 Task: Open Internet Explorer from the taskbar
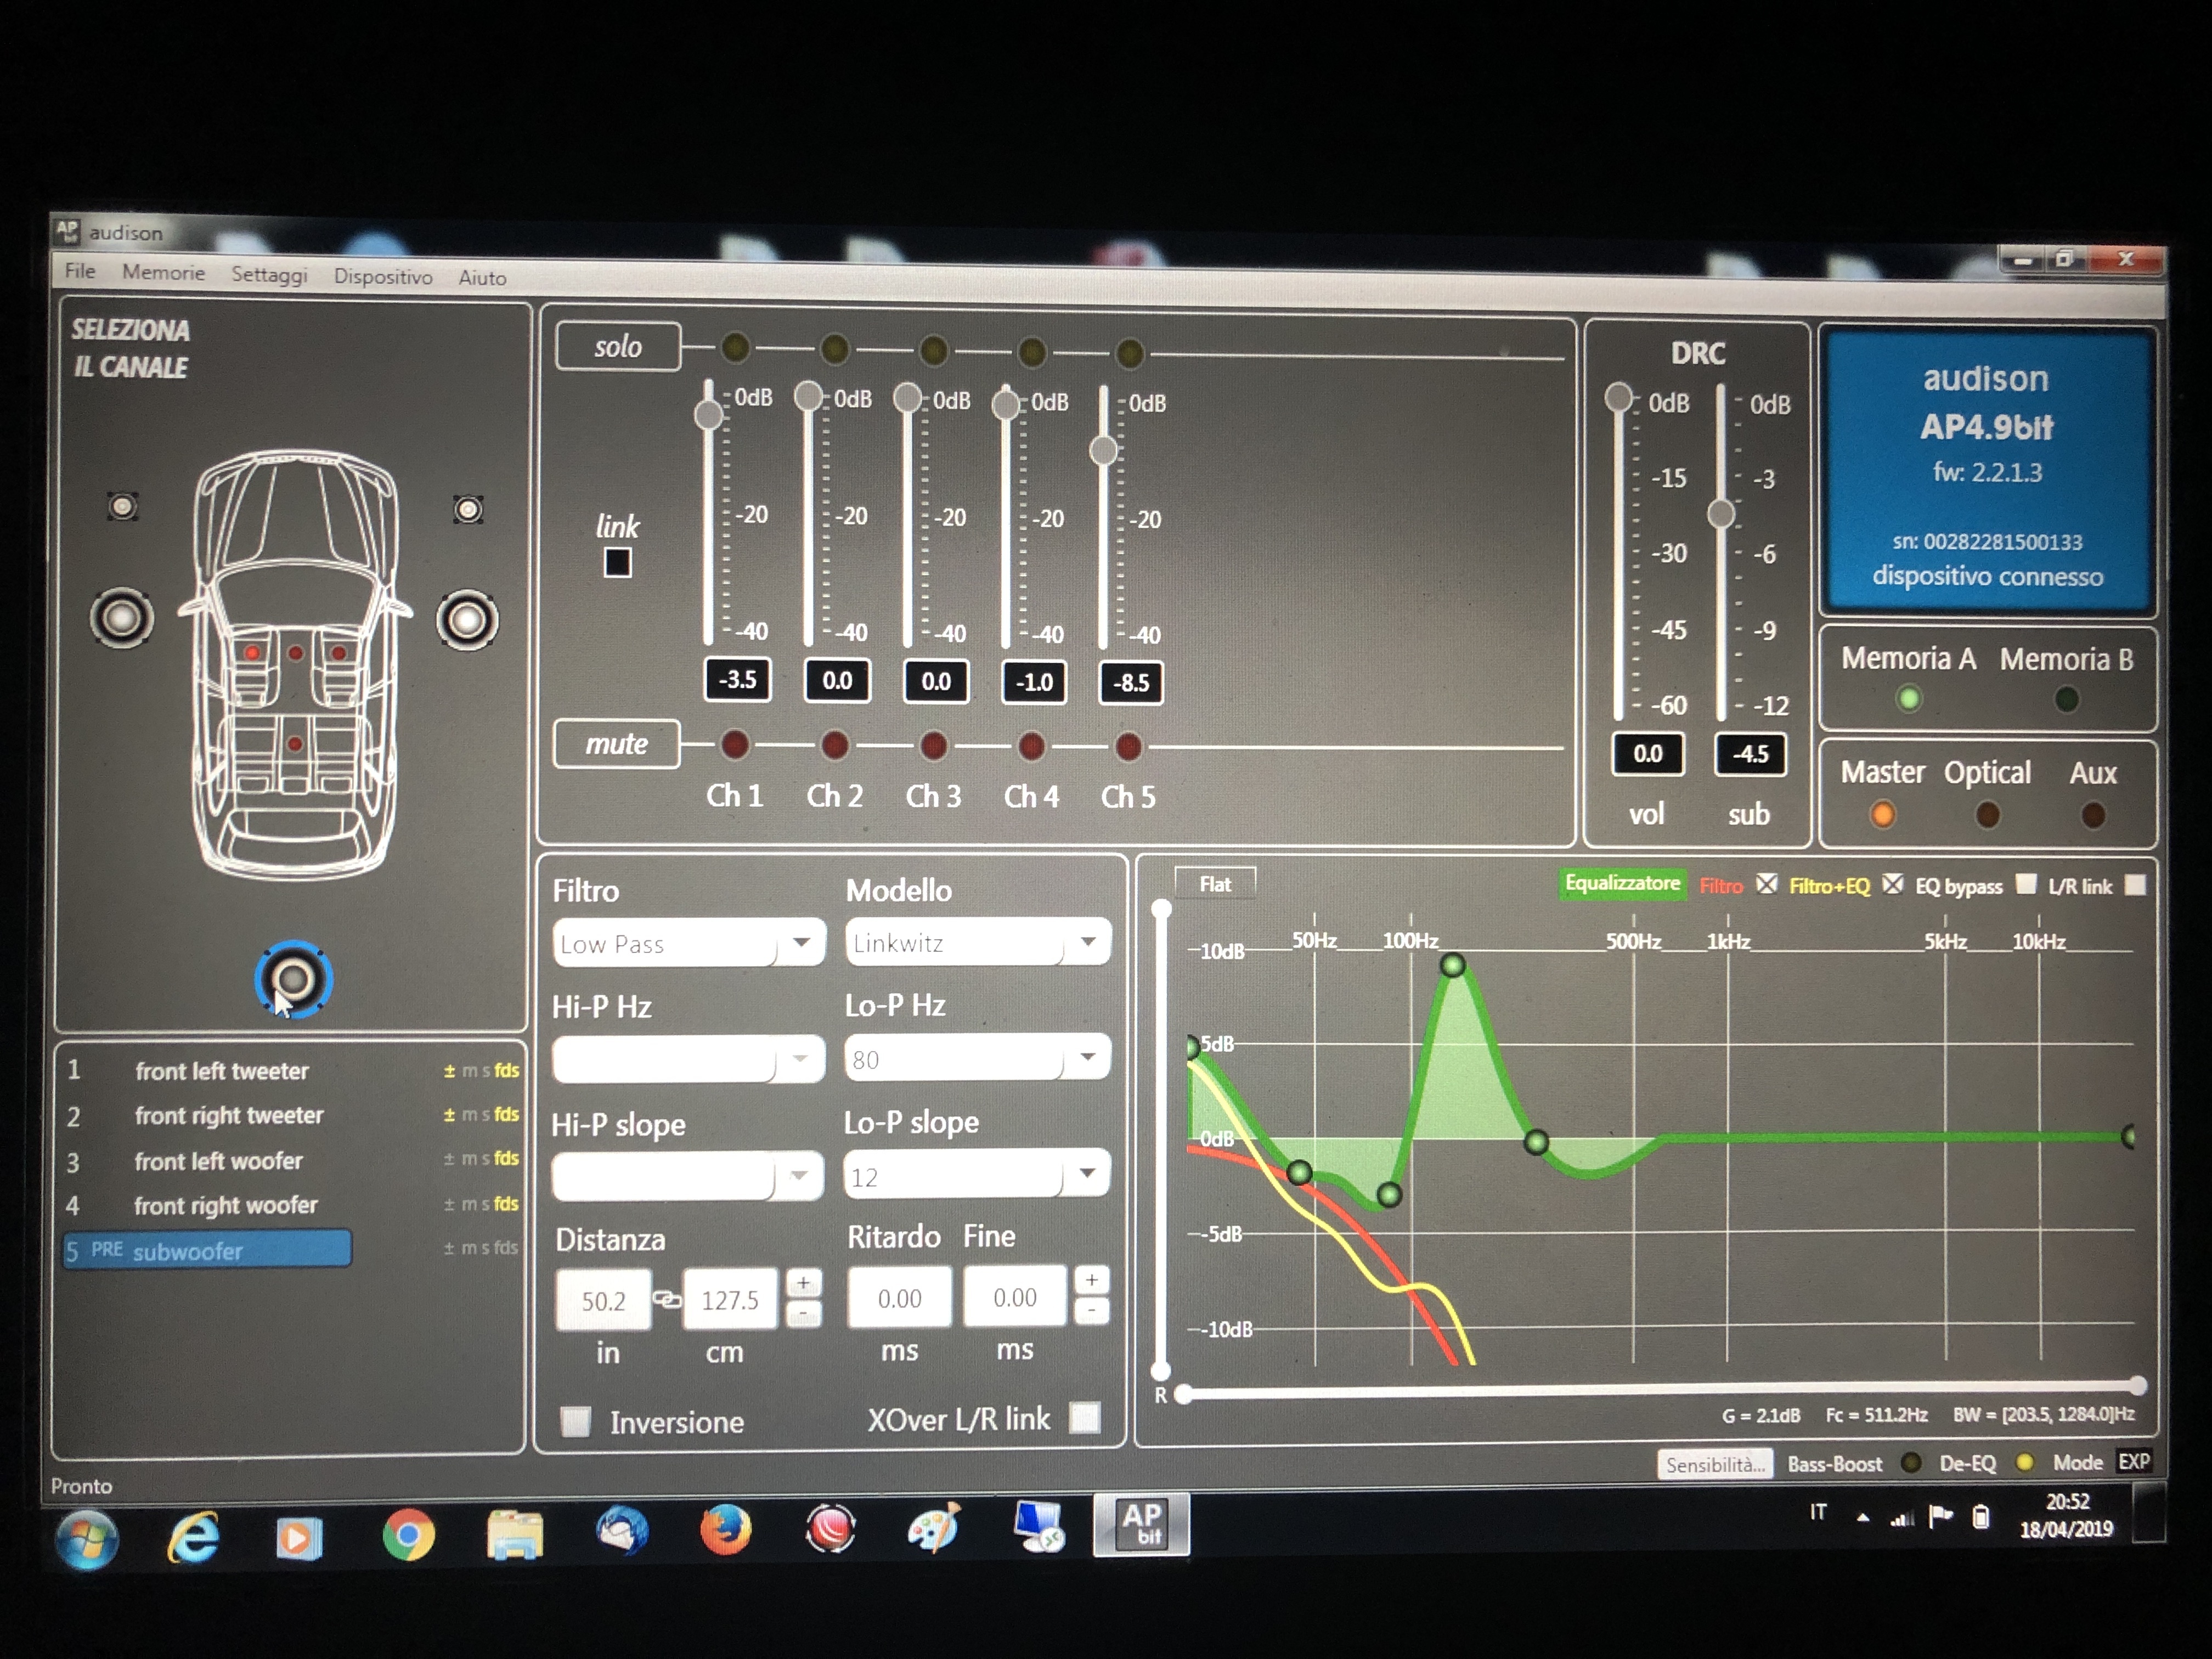click(192, 1536)
